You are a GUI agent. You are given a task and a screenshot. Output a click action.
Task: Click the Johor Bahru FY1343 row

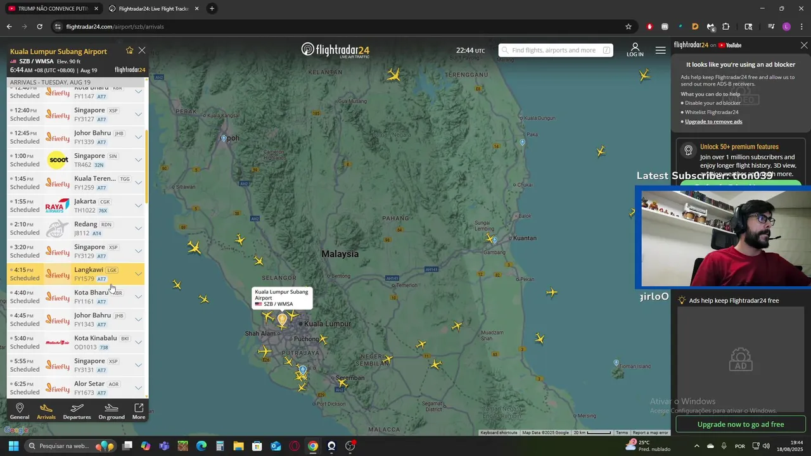pos(76,319)
